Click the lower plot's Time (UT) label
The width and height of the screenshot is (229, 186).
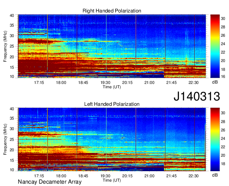(x=112, y=180)
